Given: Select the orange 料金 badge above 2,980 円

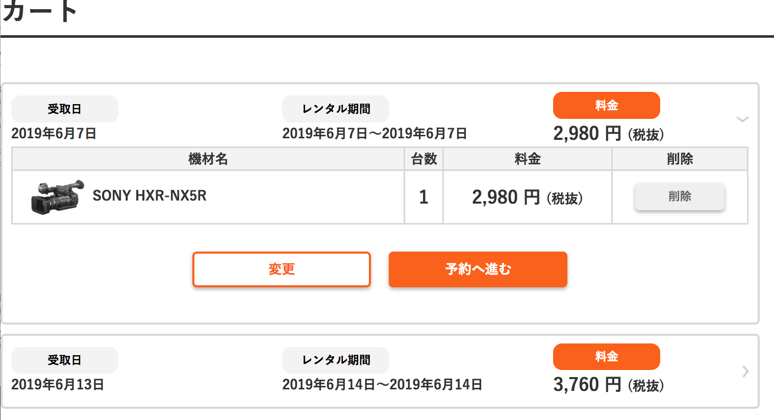Looking at the screenshot, I should click(x=607, y=106).
